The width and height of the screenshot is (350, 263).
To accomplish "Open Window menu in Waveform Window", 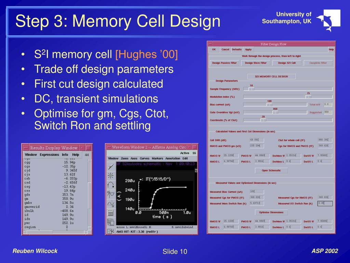I will 113,158.
